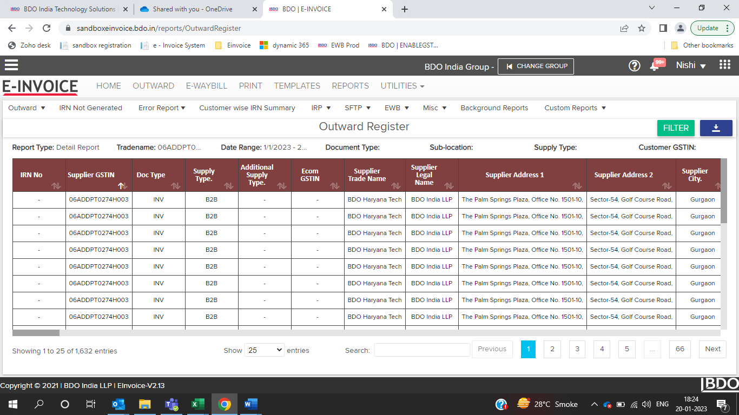Toggle sorting on the Supplier GSTIN column
Image resolution: width=739 pixels, height=415 pixels.
coord(122,186)
